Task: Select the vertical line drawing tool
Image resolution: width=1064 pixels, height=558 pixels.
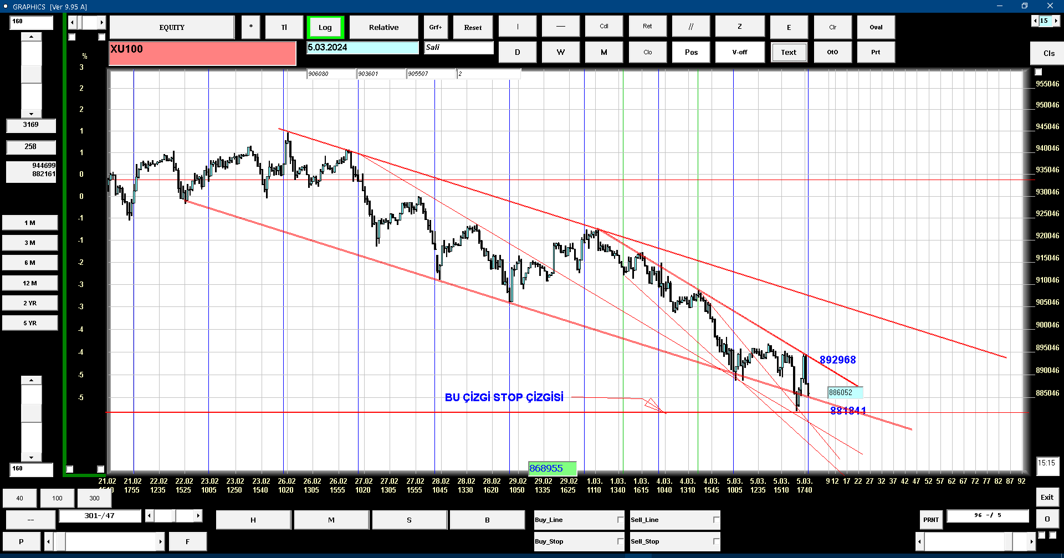Action: point(518,27)
